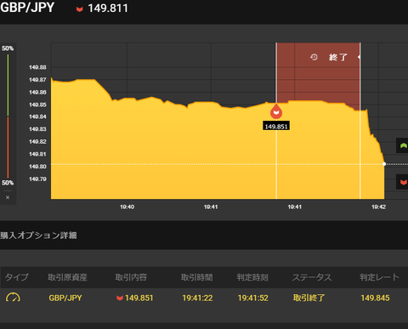Click the green HIGH up-arrow button
The width and height of the screenshot is (408, 329).
tap(402, 145)
